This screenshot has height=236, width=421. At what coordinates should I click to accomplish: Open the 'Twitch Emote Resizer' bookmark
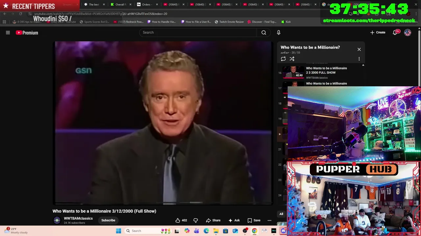(229, 22)
